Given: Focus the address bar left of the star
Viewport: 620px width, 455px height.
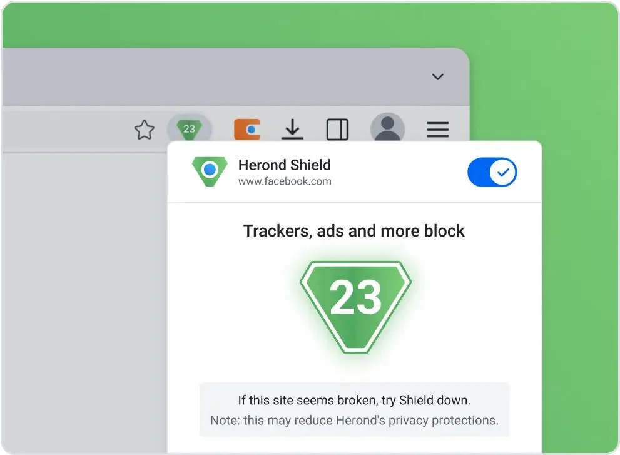Looking at the screenshot, I should tap(65, 130).
